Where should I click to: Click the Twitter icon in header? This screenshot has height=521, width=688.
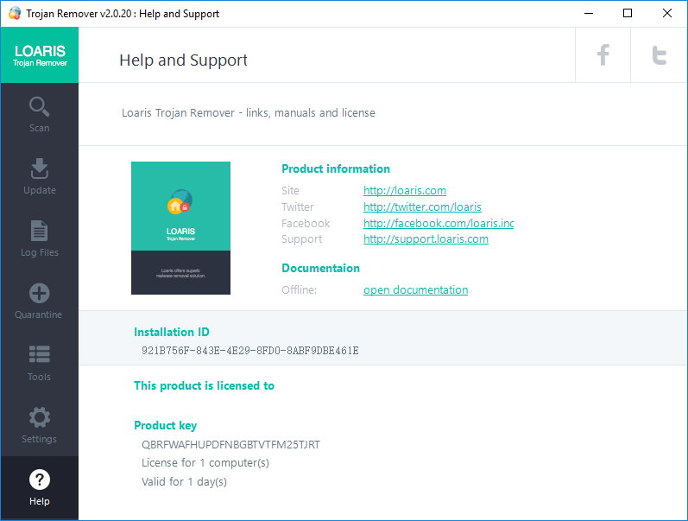tap(659, 55)
